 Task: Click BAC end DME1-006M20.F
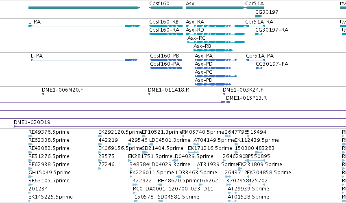tap(43, 94)
